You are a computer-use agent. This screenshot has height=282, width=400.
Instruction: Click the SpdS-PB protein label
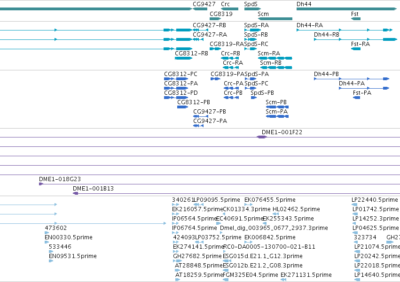262,93
